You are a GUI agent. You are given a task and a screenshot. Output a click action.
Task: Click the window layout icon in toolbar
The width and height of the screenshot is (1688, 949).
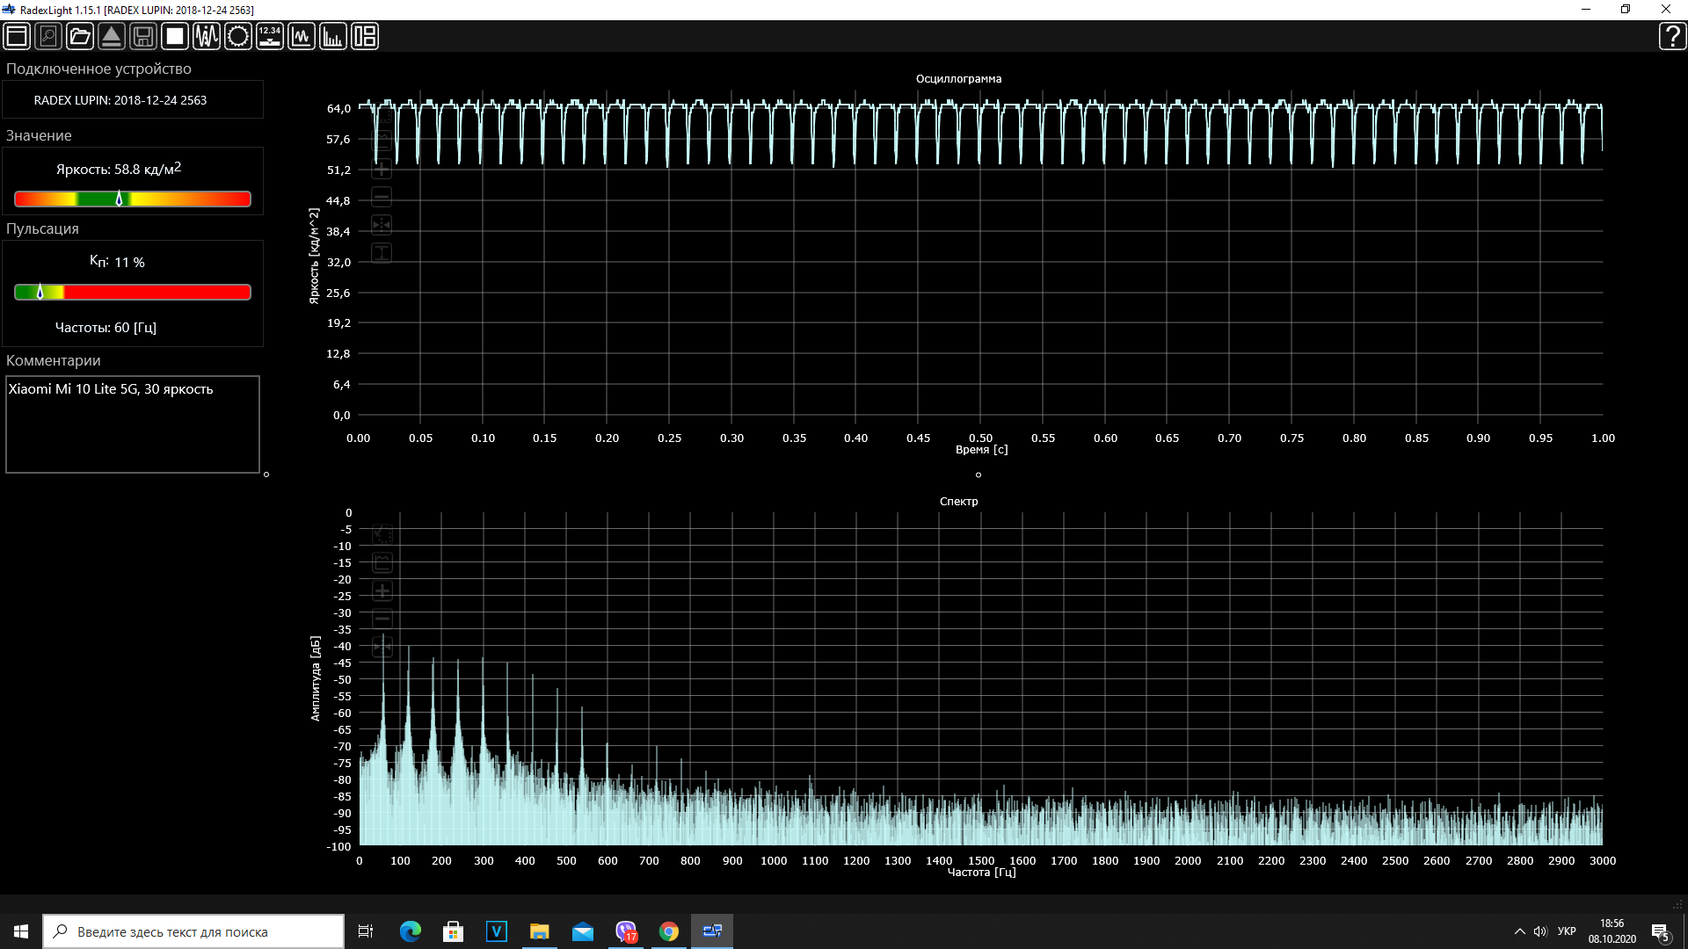(x=17, y=36)
